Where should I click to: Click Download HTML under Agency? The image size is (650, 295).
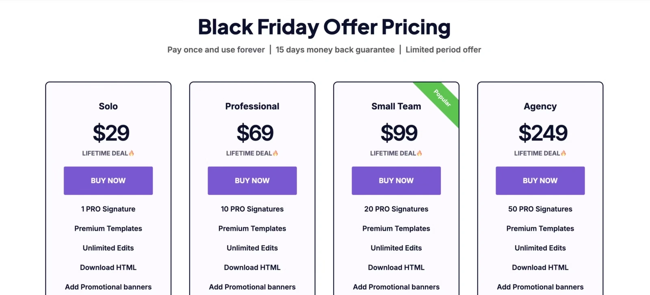point(540,267)
